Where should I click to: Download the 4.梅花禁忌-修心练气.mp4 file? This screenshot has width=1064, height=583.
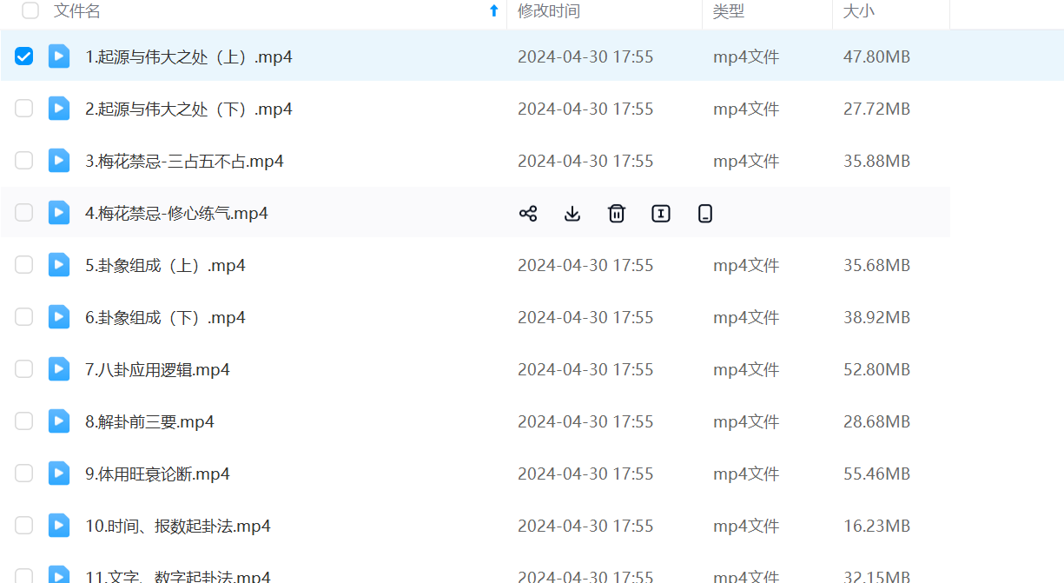(x=572, y=214)
